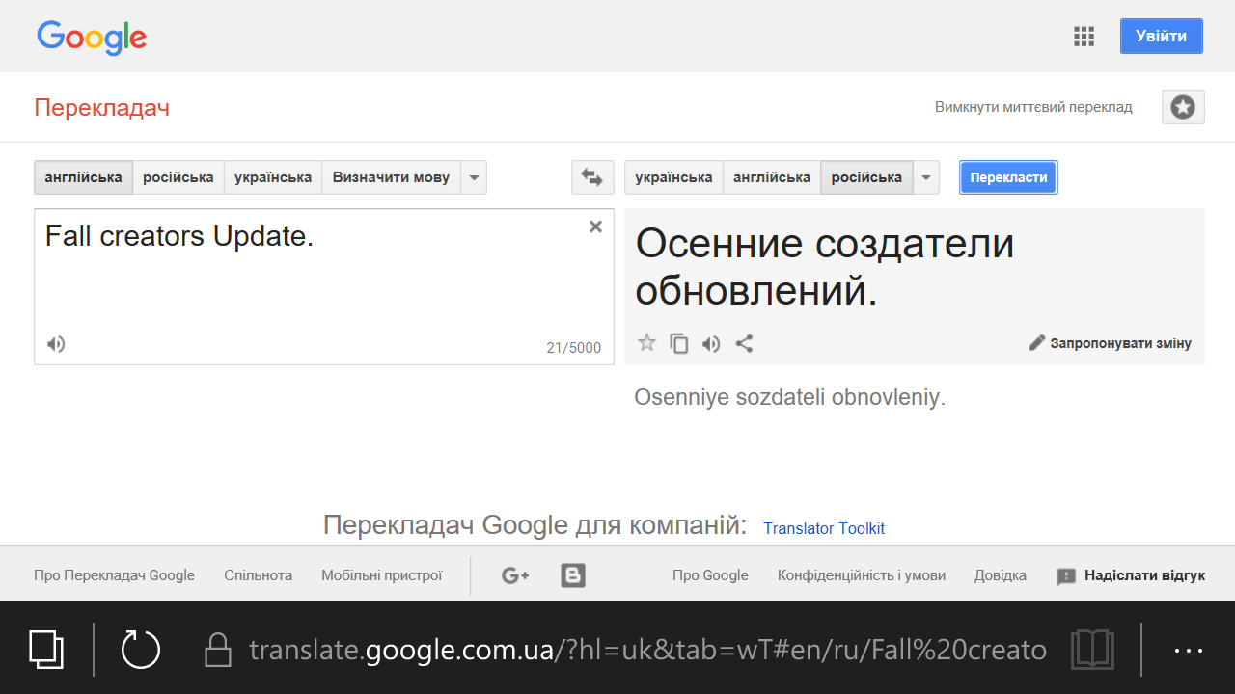This screenshot has height=694, width=1235.
Task: Refresh the page in browser bar
Action: (x=141, y=649)
